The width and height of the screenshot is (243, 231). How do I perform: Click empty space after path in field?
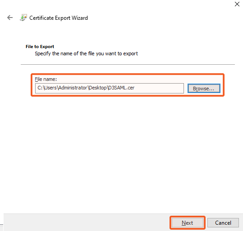(x=159, y=88)
